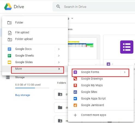Click the Google Docs icon
135x123 pixels.
(x=10, y=49)
